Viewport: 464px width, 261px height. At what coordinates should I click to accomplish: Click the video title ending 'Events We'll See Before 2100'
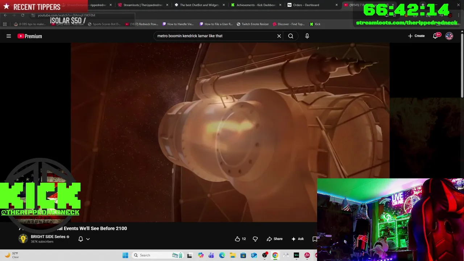72,228
